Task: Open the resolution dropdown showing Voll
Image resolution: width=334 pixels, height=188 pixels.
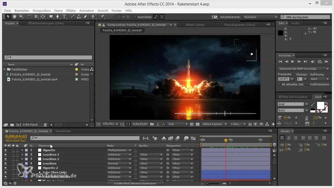Action: [x=177, y=124]
